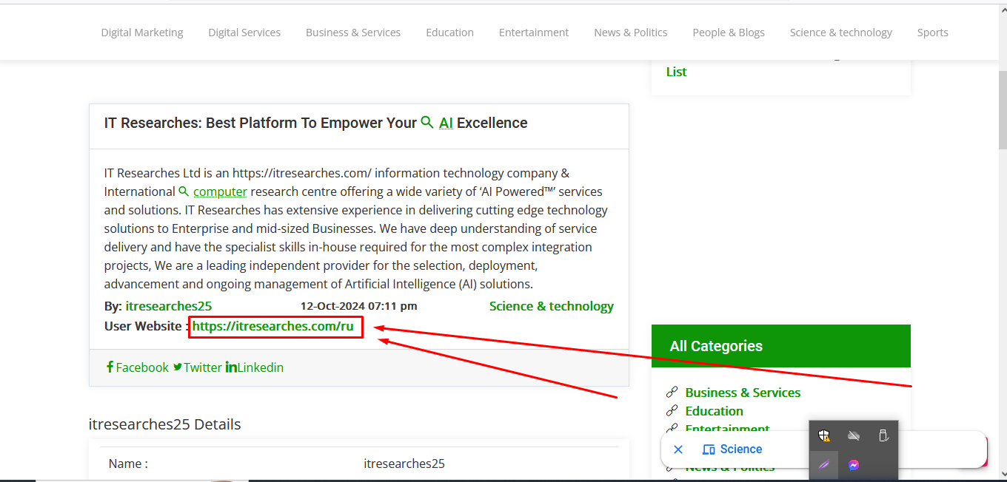Share the post on Facebook
This screenshot has width=1007, height=482.
pyautogui.click(x=138, y=367)
